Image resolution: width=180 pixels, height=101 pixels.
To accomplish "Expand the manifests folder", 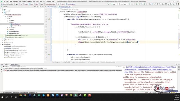I will [3, 11].
